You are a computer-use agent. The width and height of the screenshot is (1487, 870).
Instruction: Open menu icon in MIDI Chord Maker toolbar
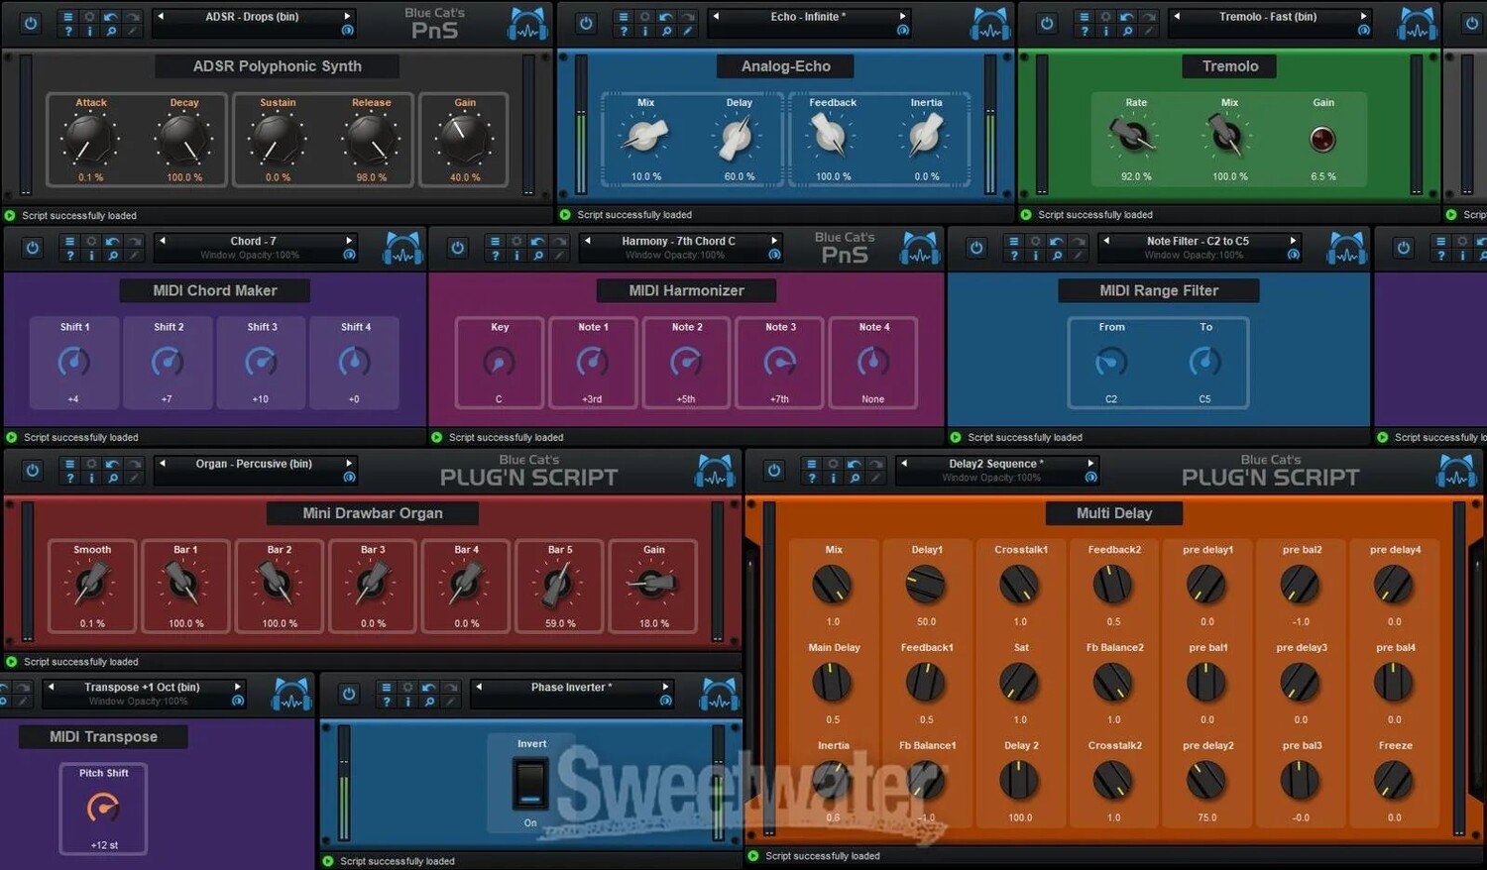click(69, 241)
